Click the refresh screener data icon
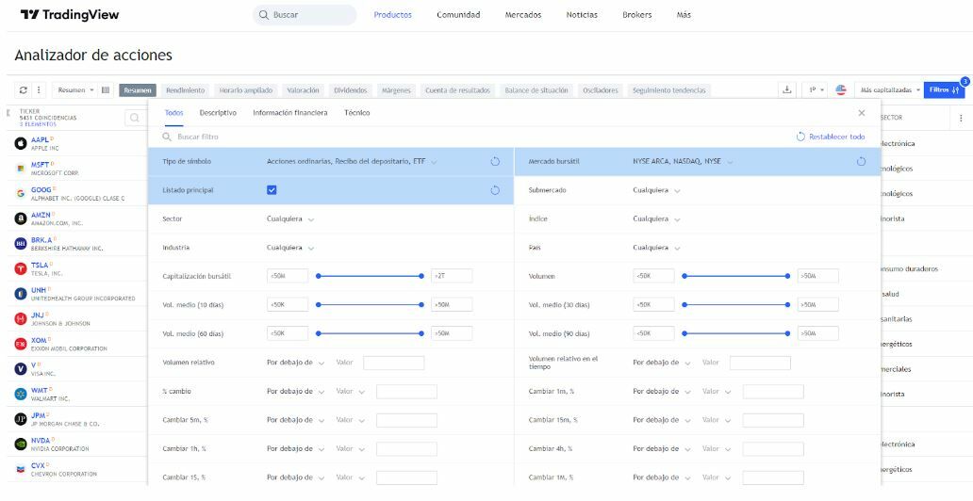 (x=24, y=90)
